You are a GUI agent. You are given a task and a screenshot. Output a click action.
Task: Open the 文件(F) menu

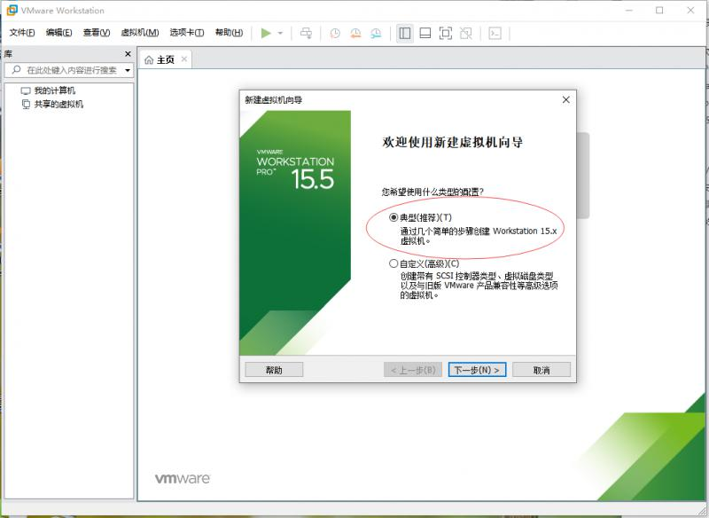(22, 33)
